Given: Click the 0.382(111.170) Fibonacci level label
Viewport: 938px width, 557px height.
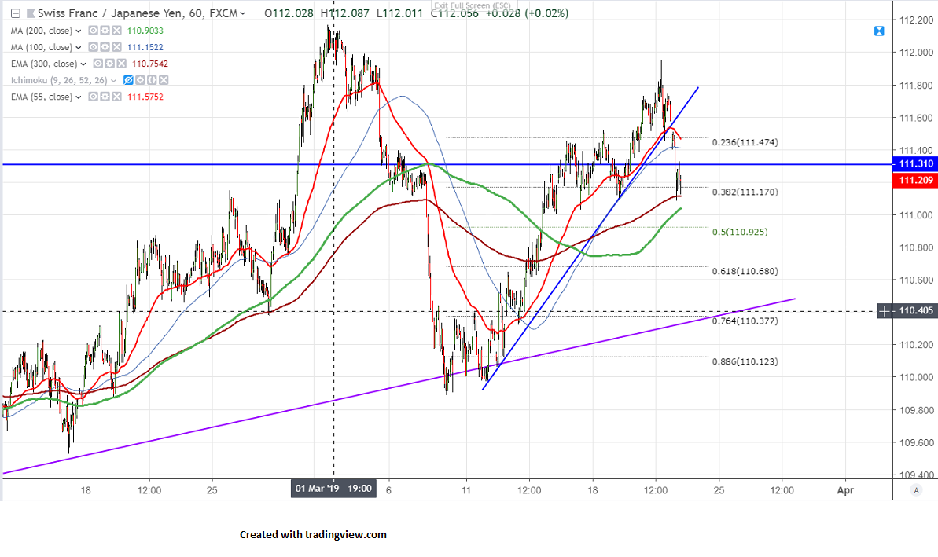Looking at the screenshot, I should pyautogui.click(x=745, y=192).
